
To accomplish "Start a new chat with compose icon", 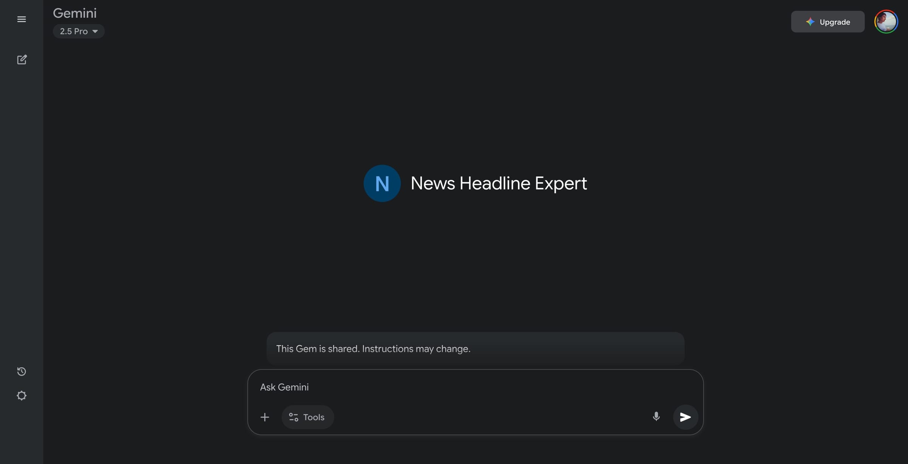I will pos(22,60).
